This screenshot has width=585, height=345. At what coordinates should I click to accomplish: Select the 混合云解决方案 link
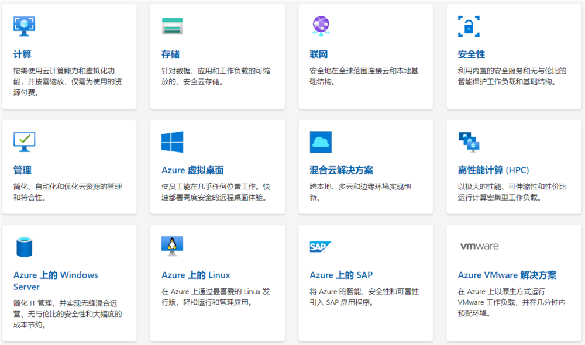coord(341,170)
